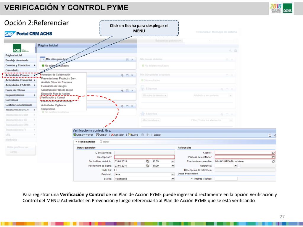Select Presentaciones Product y Serv.

(59, 79)
